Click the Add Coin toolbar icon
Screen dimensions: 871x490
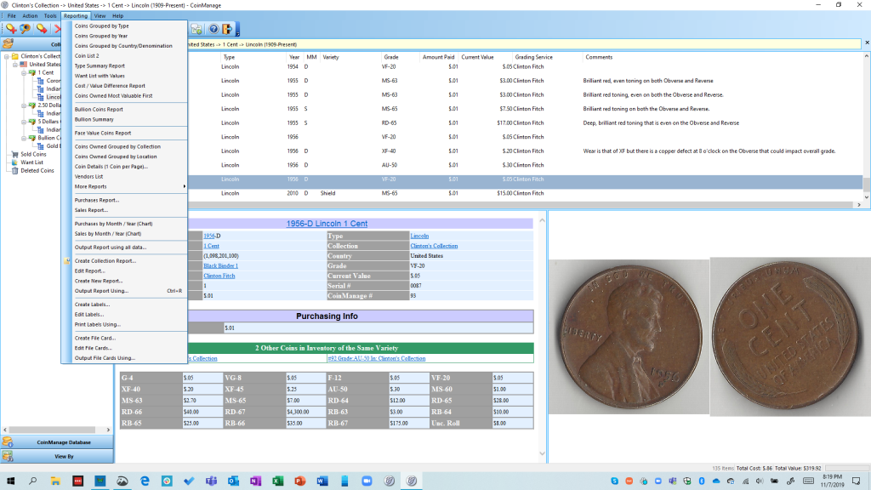[x=10, y=28]
